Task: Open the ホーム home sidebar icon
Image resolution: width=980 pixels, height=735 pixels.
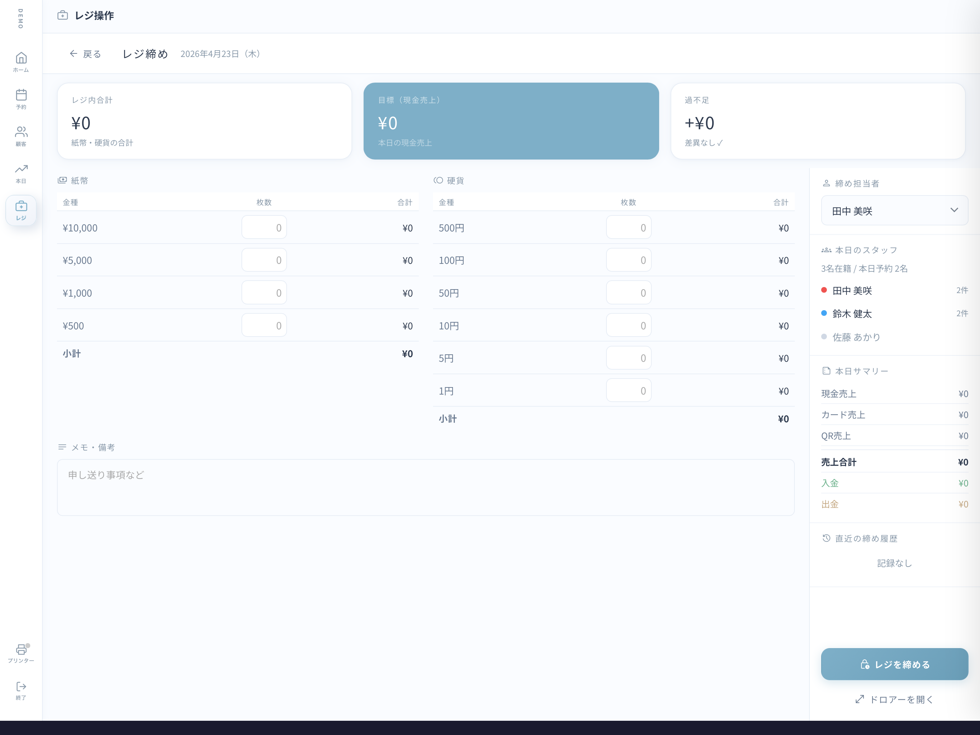Action: tap(21, 62)
